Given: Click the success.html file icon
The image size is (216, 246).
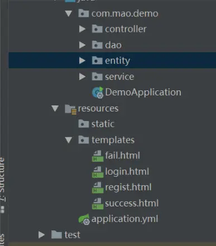Looking at the screenshot, I should click(98, 204).
